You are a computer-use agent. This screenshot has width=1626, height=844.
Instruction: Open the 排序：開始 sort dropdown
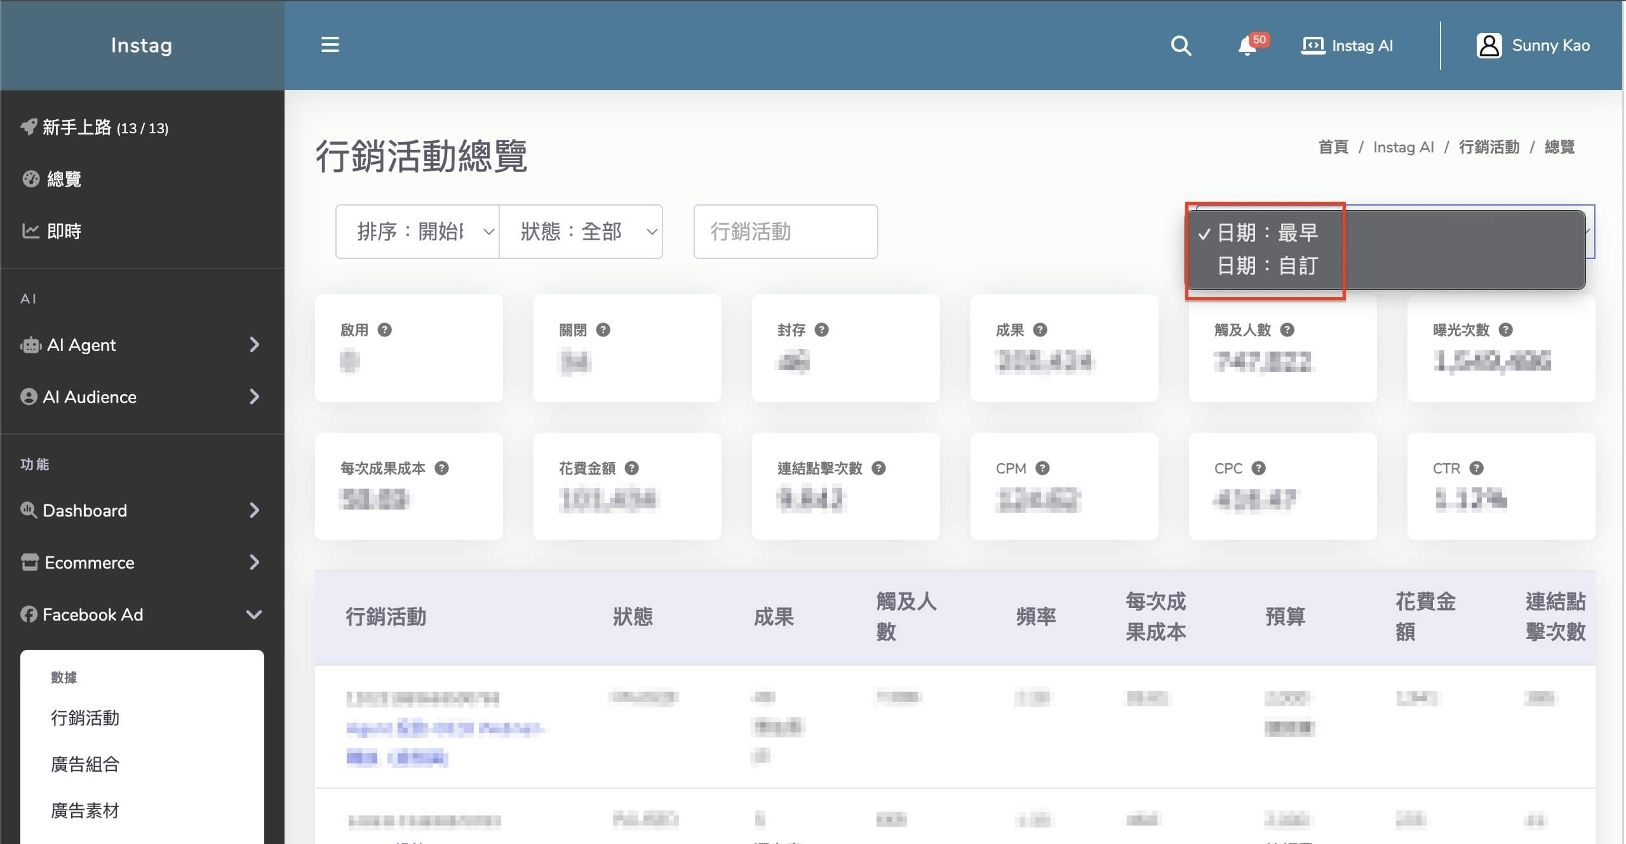click(417, 232)
